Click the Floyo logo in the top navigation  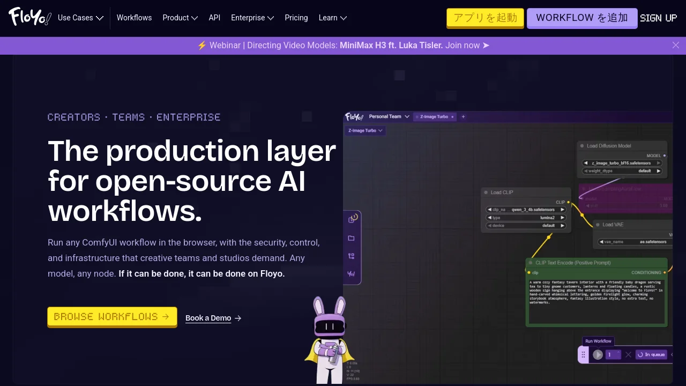tap(29, 17)
